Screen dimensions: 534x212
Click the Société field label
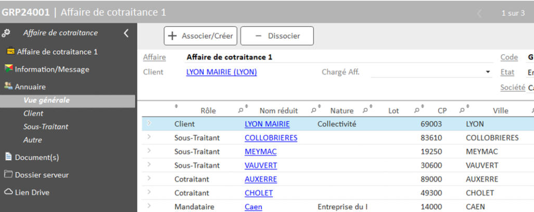tap(513, 87)
